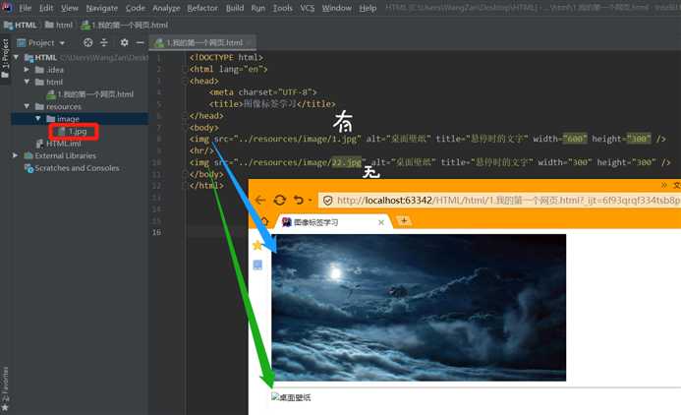Image resolution: width=681 pixels, height=415 pixels.
Task: Click the night sky image in browser
Action: (419, 307)
